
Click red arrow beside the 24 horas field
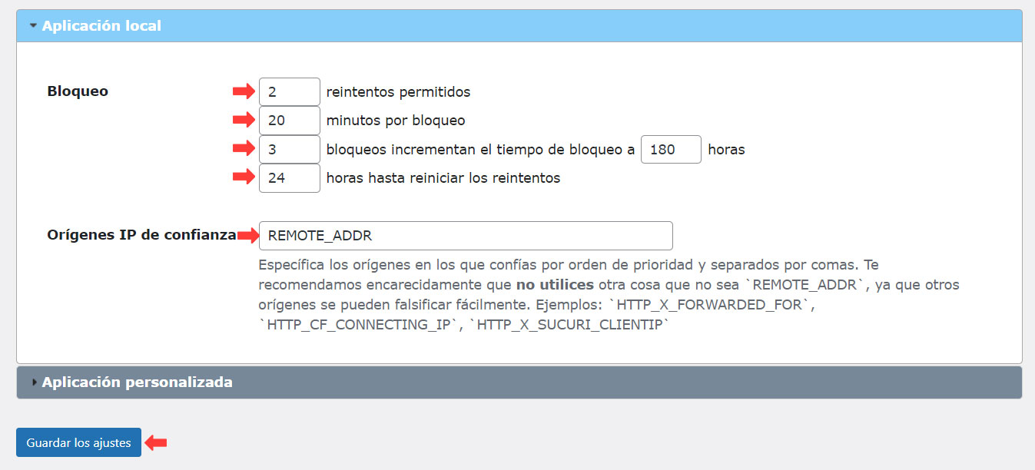pos(244,177)
